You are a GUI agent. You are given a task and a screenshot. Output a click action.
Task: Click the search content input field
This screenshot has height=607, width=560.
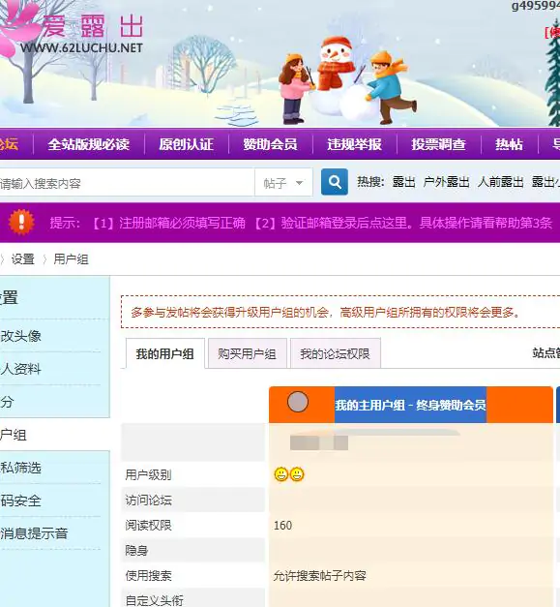point(127,183)
